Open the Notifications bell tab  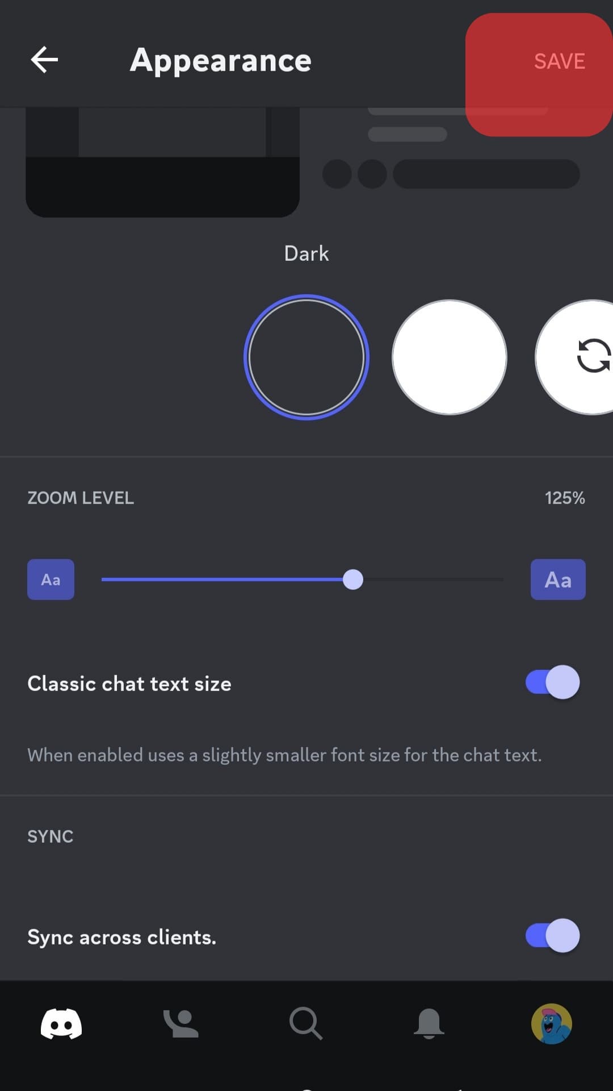pyautogui.click(x=429, y=1024)
